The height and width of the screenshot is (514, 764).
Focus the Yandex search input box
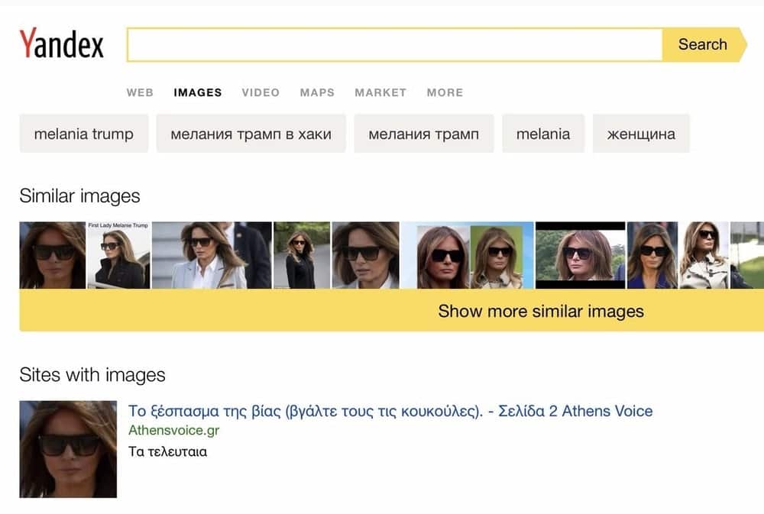tap(395, 45)
